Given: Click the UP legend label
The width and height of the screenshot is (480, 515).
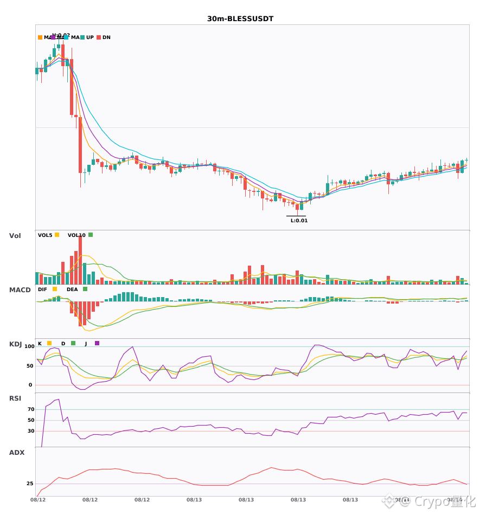Looking at the screenshot, I should pyautogui.click(x=90, y=37).
